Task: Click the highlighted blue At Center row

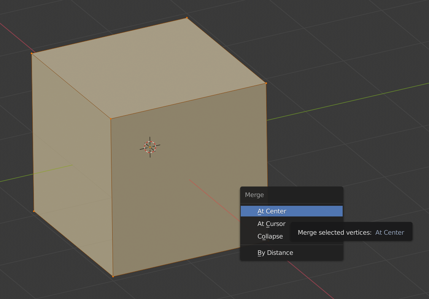Action: click(x=291, y=211)
